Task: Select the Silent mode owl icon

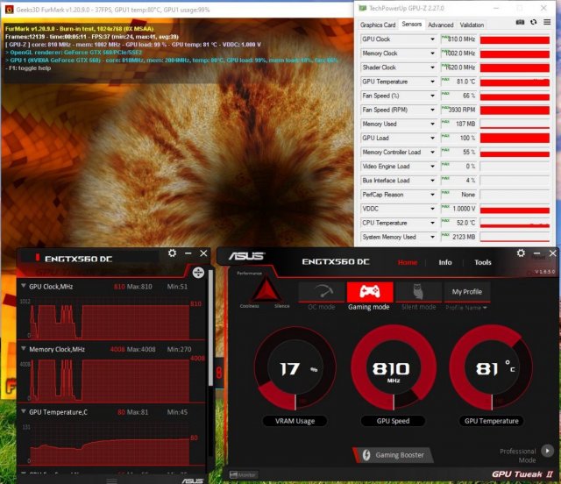Action: click(418, 293)
